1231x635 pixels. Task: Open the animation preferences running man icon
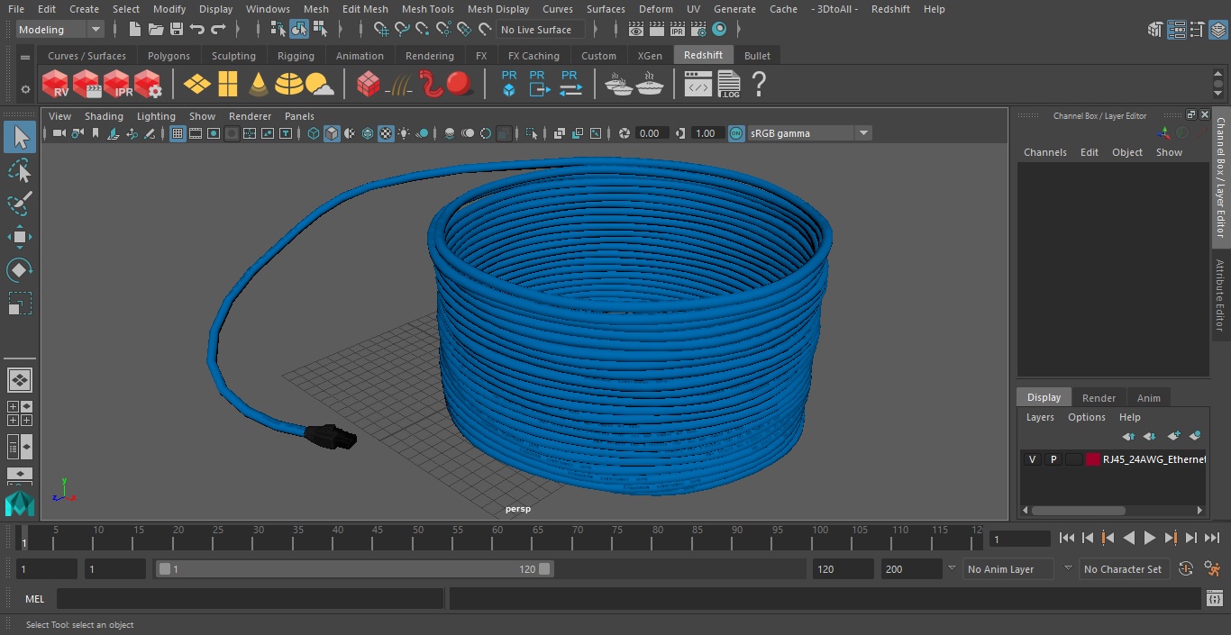click(x=1212, y=568)
